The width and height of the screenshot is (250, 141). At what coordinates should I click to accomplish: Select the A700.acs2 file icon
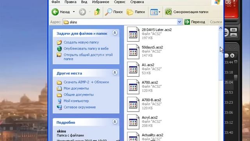click(133, 87)
